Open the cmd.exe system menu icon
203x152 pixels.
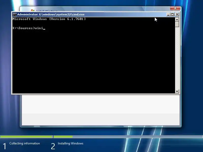click(15, 14)
